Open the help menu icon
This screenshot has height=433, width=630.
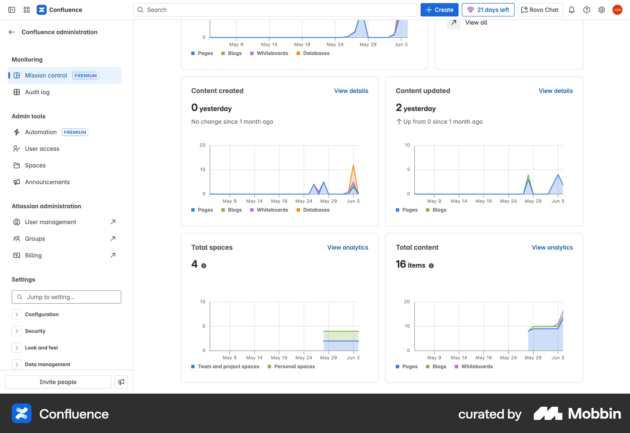pos(587,10)
